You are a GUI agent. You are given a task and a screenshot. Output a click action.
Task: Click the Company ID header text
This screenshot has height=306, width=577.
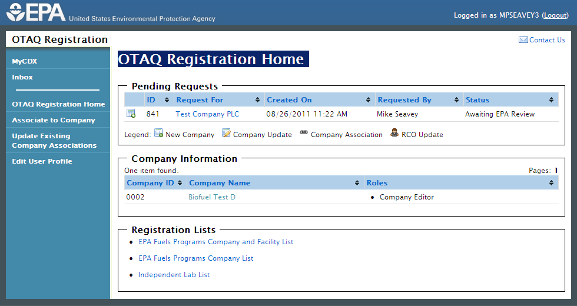(x=150, y=183)
